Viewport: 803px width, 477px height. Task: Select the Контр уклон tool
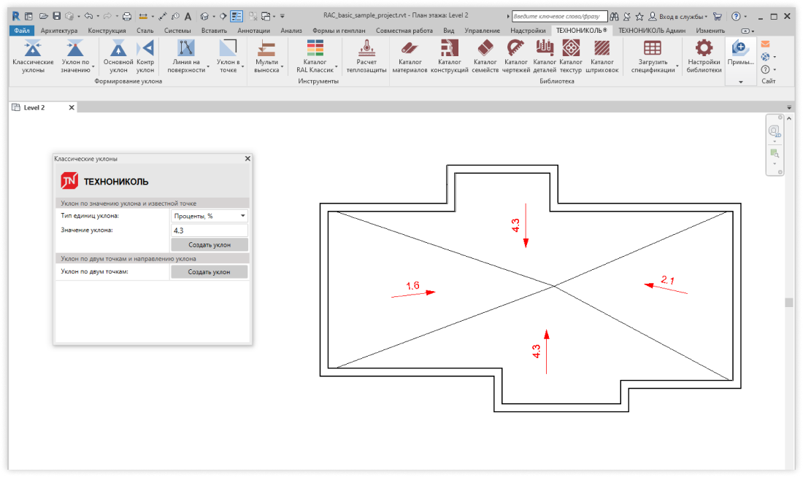coord(146,56)
